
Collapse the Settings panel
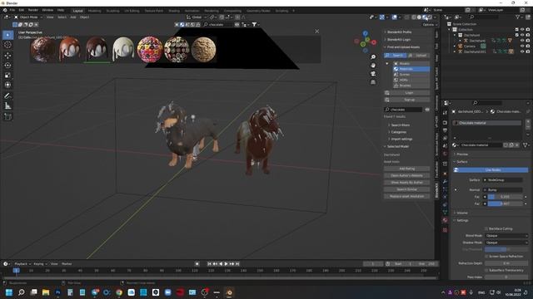pos(461,220)
